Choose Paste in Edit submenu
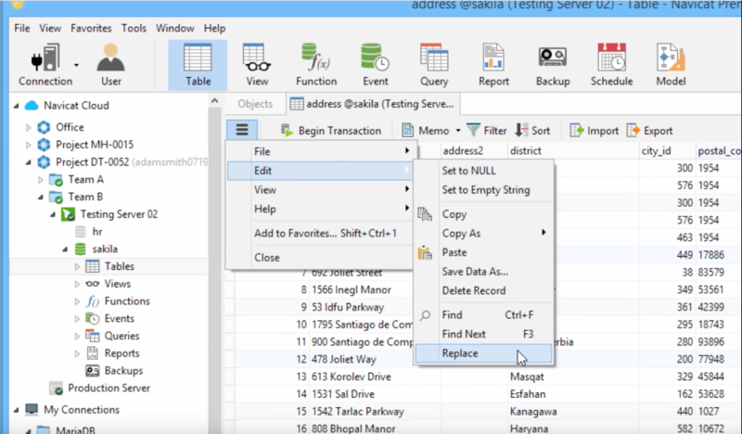Screen dimensions: 742x434 (x=483, y=252)
